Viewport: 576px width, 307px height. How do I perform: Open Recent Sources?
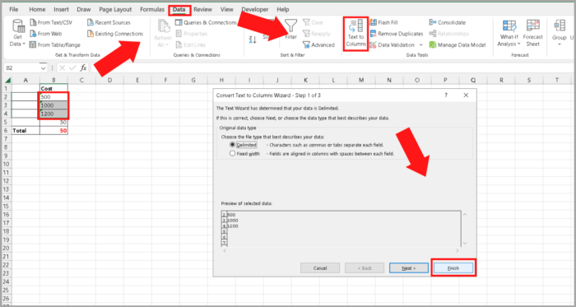pos(109,23)
